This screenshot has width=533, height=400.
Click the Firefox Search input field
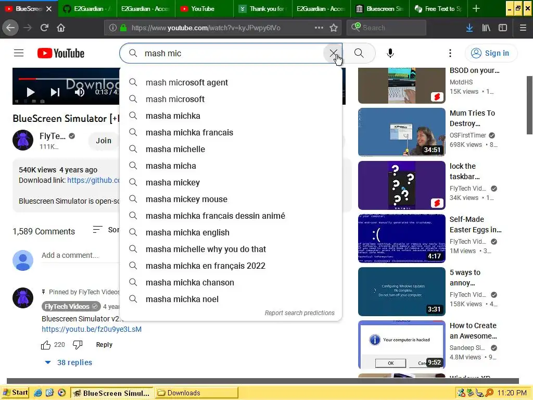(x=387, y=28)
